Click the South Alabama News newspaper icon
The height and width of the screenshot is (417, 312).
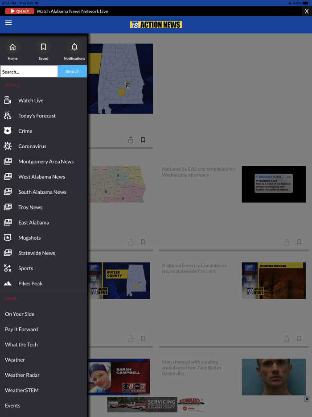(8, 192)
